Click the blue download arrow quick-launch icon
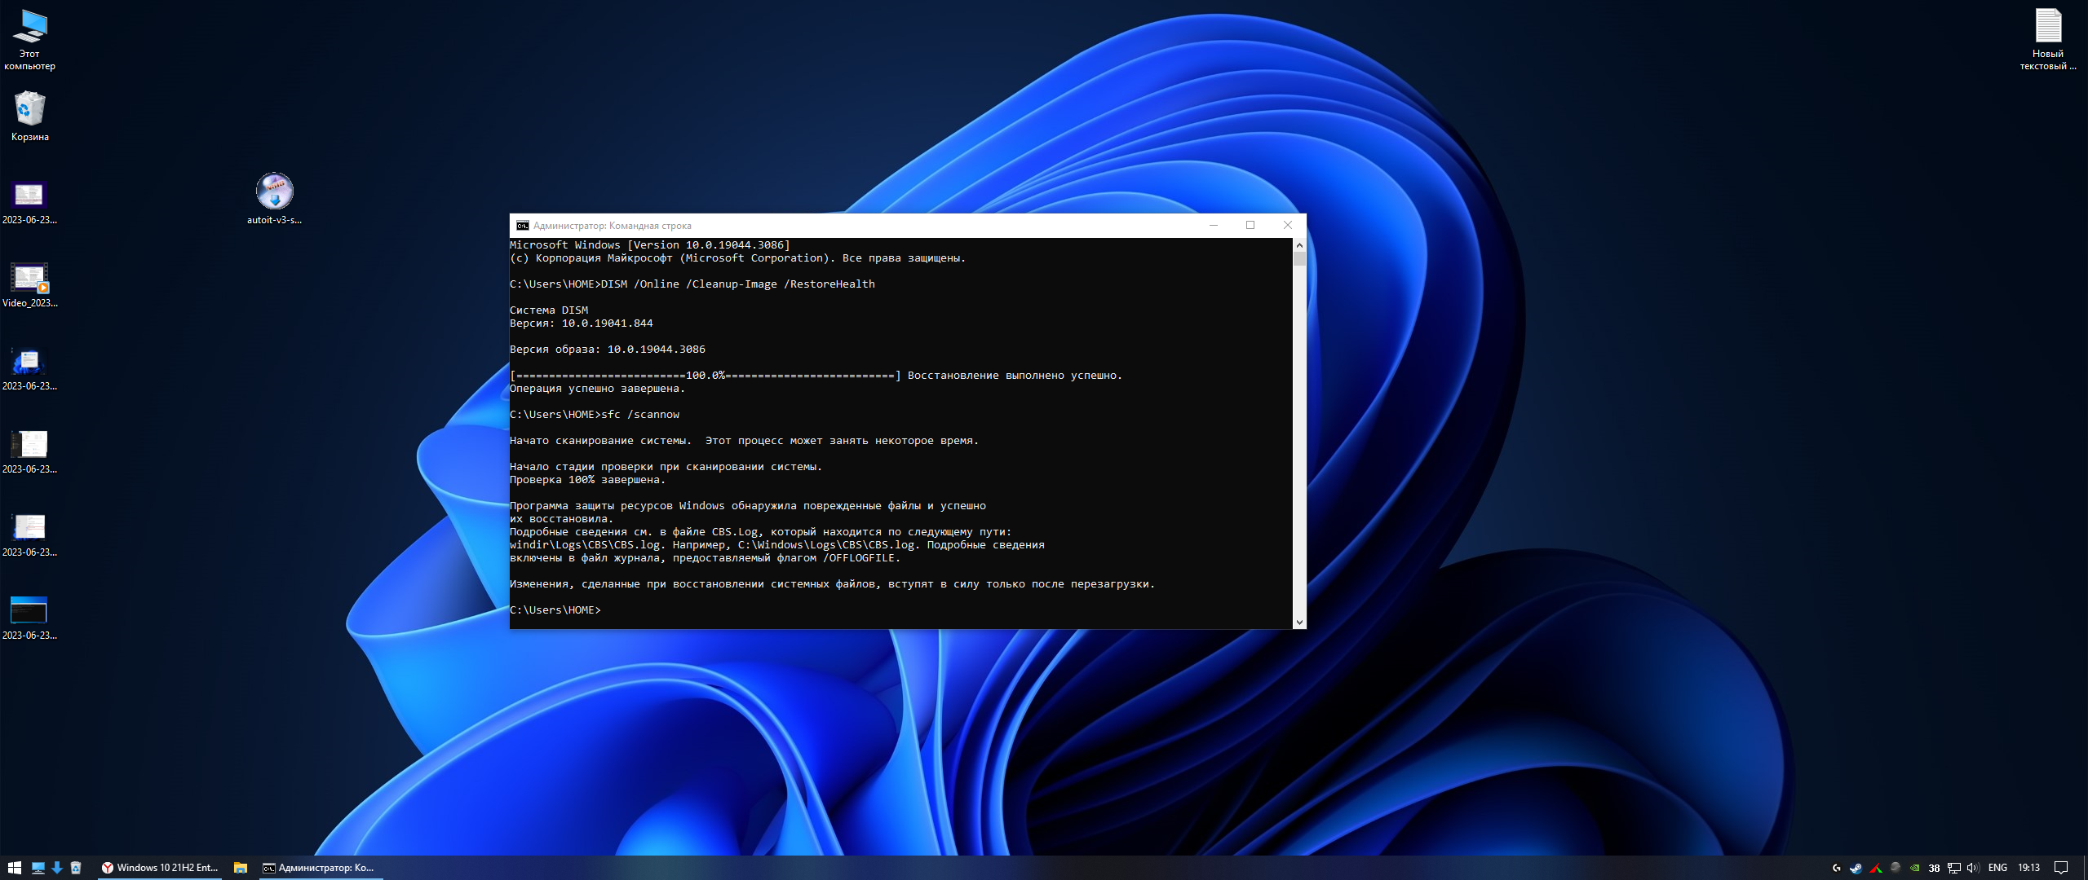This screenshot has width=2088, height=880. 57,868
